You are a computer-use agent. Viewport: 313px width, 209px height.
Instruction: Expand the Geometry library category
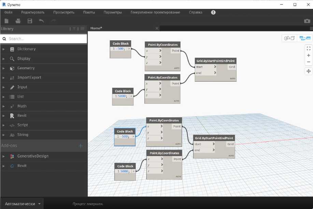click(x=26, y=68)
